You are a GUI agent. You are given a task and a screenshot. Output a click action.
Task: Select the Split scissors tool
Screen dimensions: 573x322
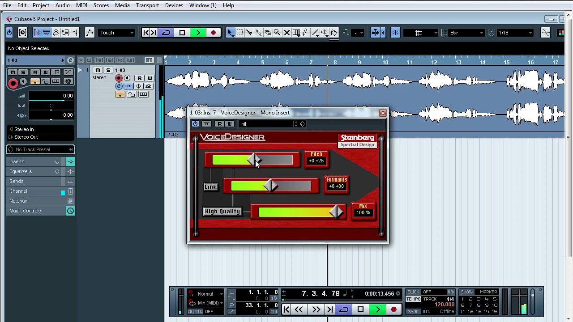pos(249,33)
